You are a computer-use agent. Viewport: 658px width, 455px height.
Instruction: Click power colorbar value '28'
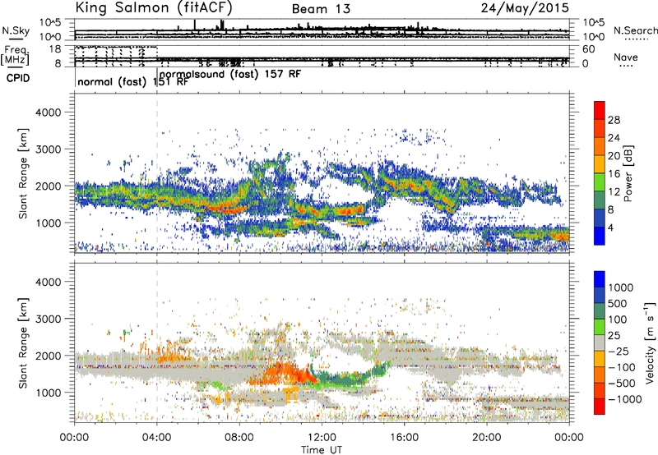pos(614,120)
